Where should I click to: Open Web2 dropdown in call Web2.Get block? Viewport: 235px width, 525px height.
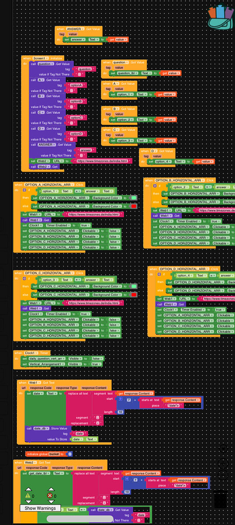point(44,167)
